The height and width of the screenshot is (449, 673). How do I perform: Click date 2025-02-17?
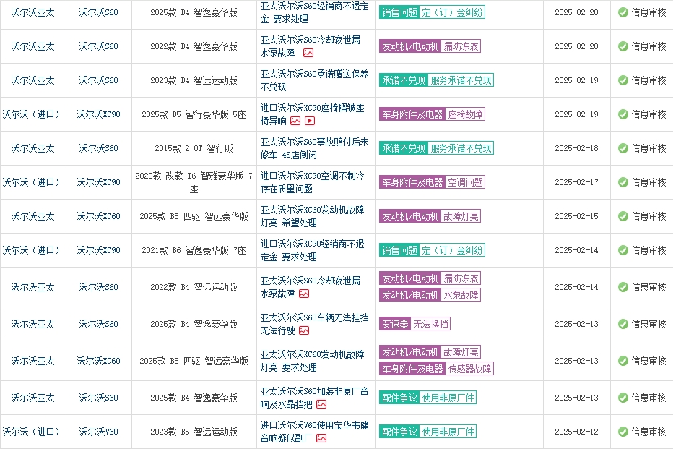[x=576, y=182]
